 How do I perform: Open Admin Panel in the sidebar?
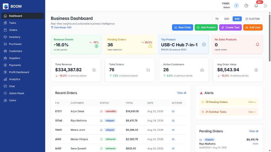[22, 93]
